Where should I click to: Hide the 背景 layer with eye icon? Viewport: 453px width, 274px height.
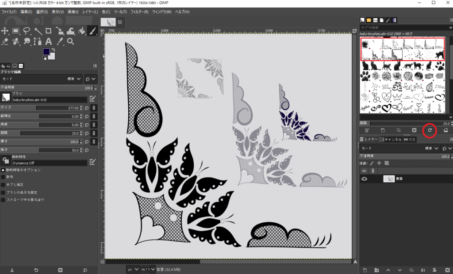coord(365,179)
